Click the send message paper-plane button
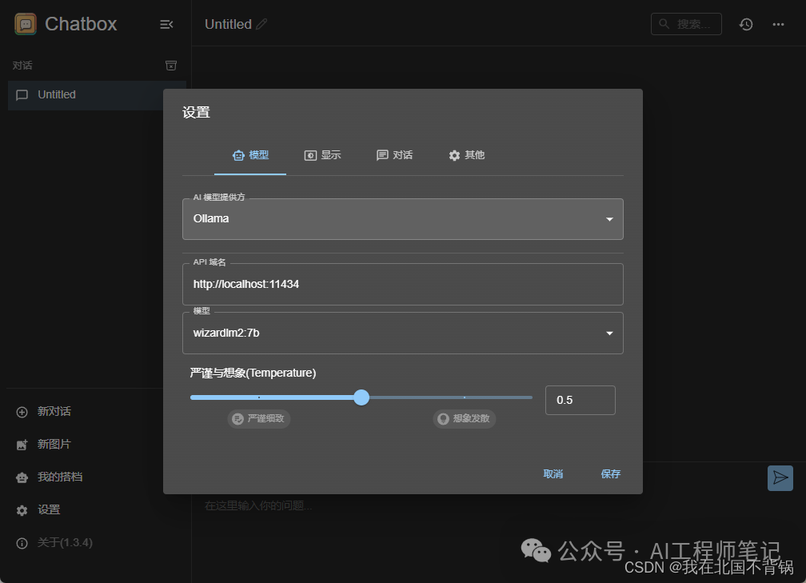806x583 pixels. (x=780, y=477)
